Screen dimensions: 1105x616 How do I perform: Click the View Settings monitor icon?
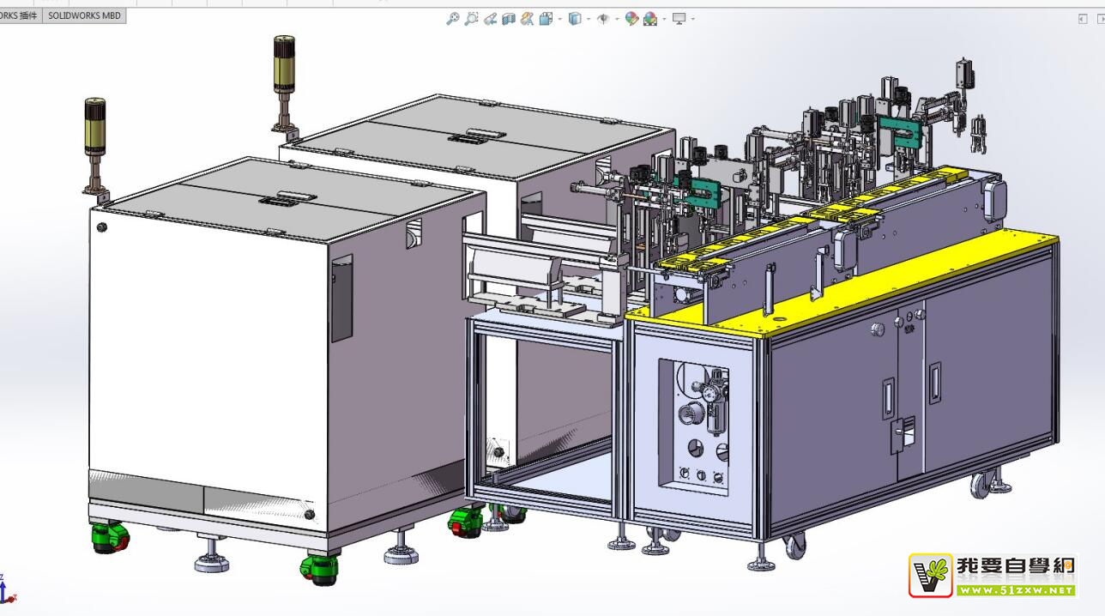tap(679, 18)
